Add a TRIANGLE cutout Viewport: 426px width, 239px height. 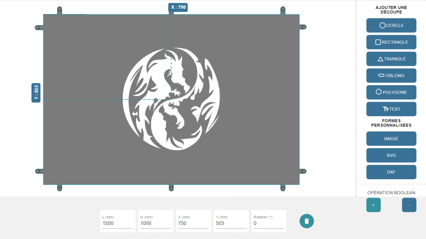(x=391, y=59)
